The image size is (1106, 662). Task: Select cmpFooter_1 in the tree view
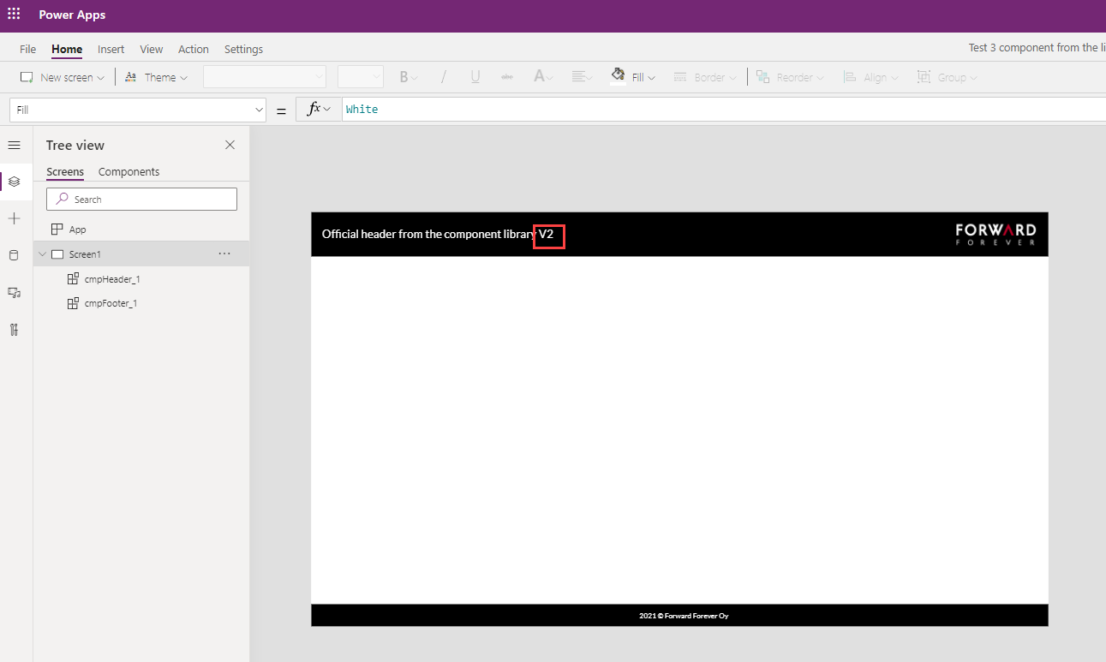tap(111, 303)
